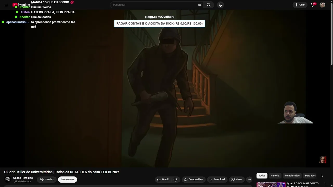Dislike the video
Image resolution: width=333 pixels, height=187 pixels.
[x=175, y=179]
